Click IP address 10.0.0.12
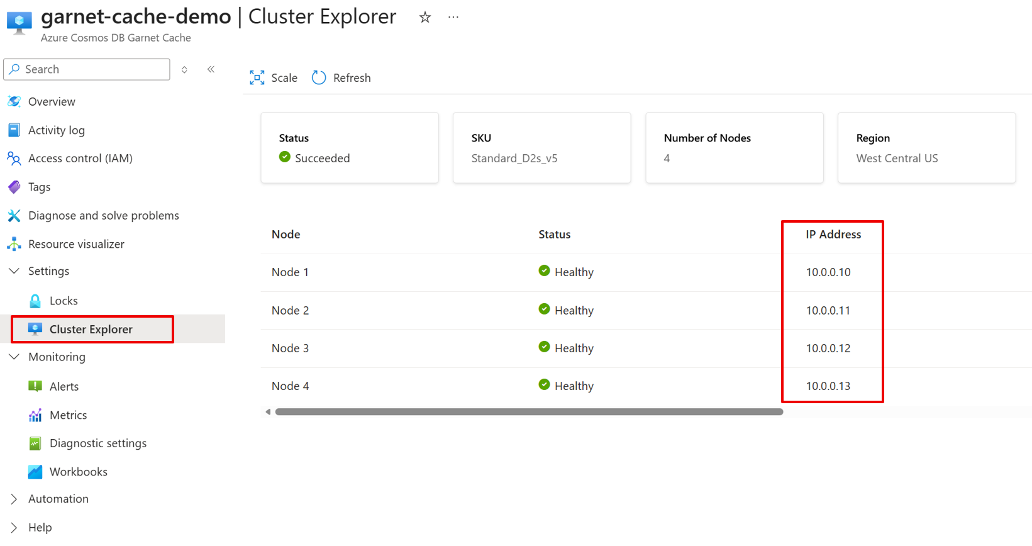The image size is (1032, 546). tap(828, 348)
